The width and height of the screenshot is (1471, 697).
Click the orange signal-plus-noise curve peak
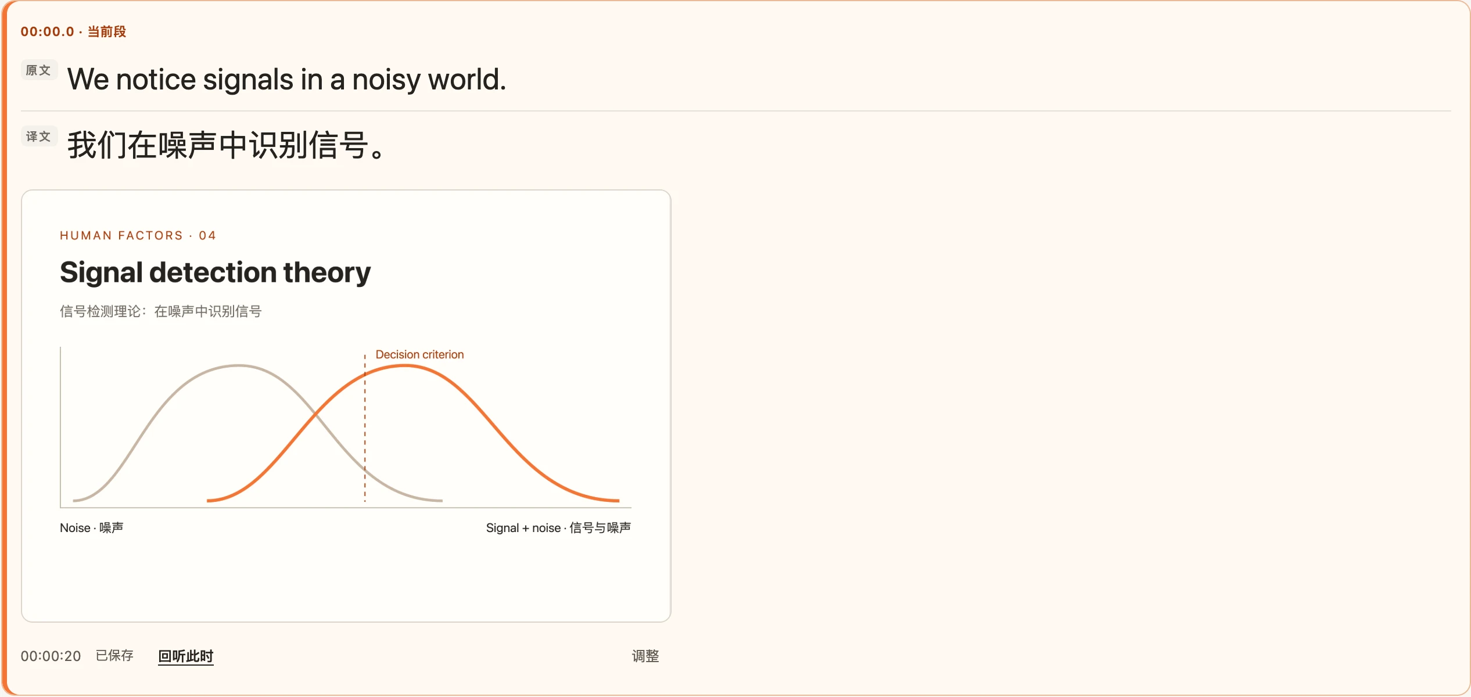(406, 365)
